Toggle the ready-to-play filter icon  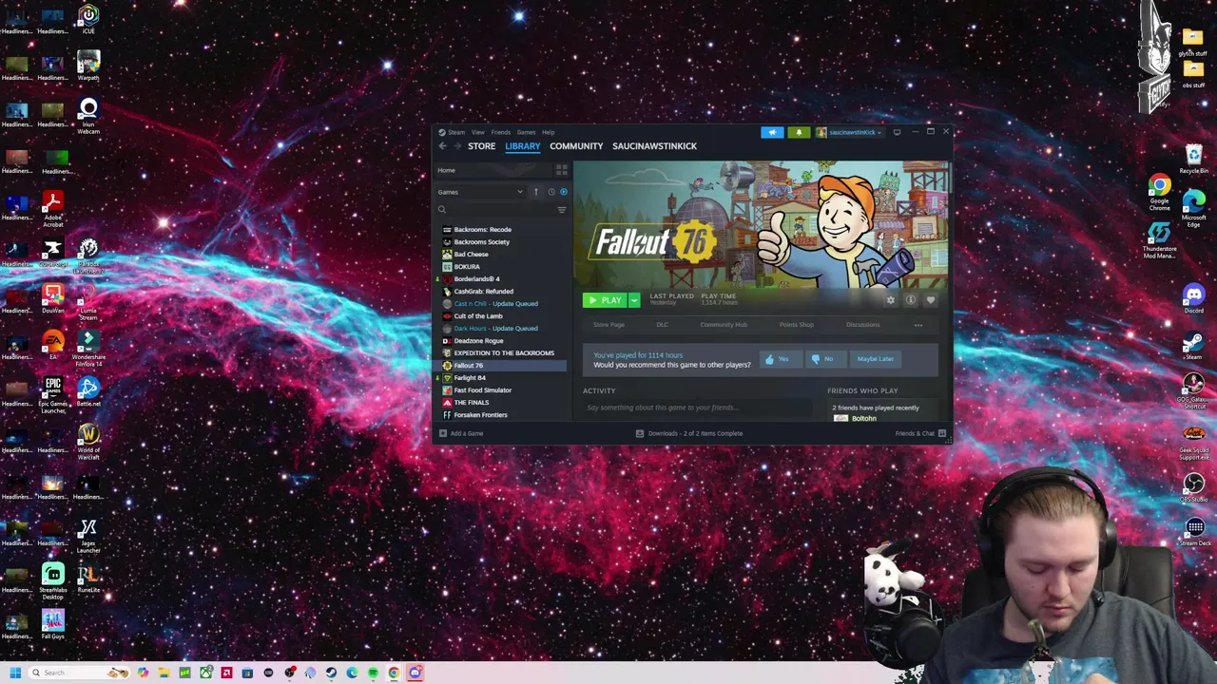(563, 192)
